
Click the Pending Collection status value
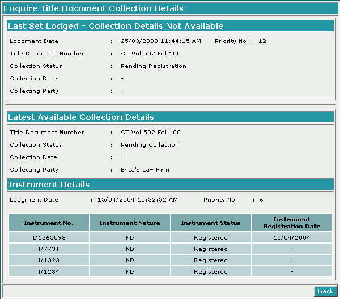tap(150, 144)
